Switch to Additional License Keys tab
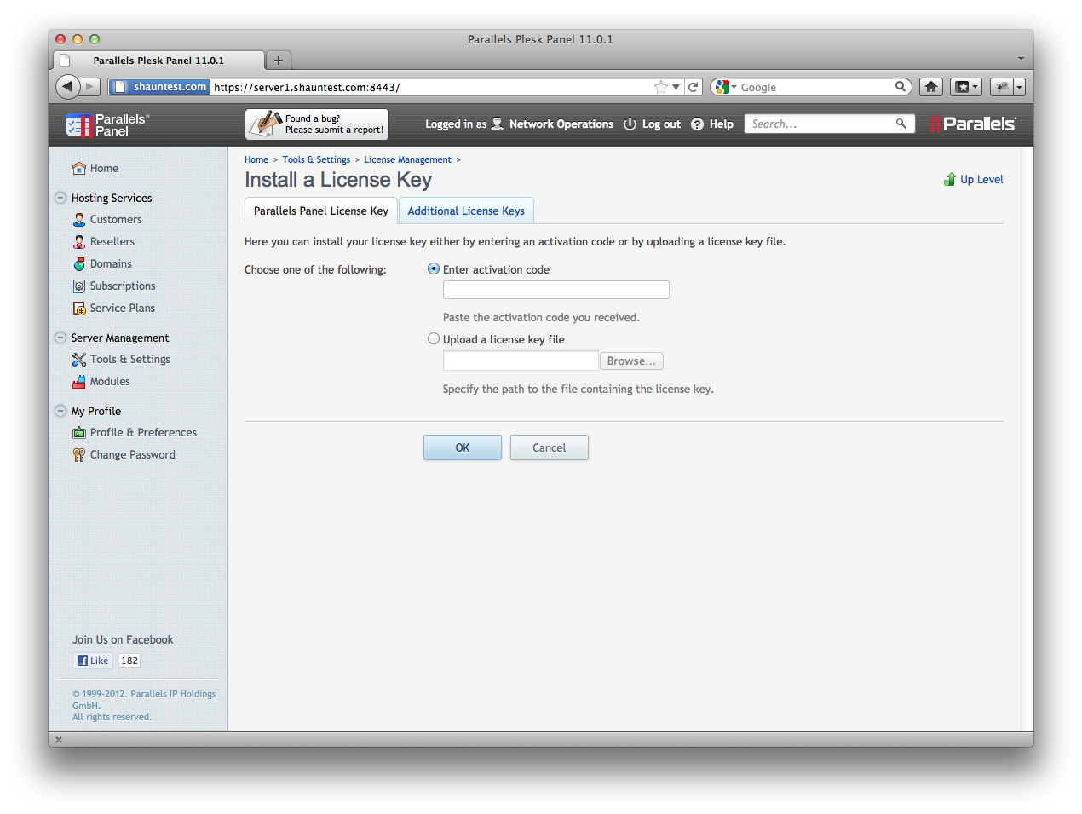This screenshot has width=1082, height=814. pyautogui.click(x=466, y=211)
